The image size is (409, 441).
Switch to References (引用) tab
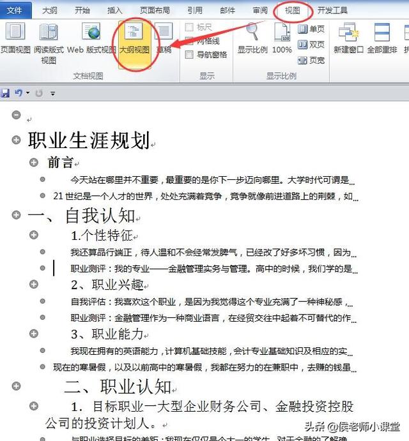[195, 10]
